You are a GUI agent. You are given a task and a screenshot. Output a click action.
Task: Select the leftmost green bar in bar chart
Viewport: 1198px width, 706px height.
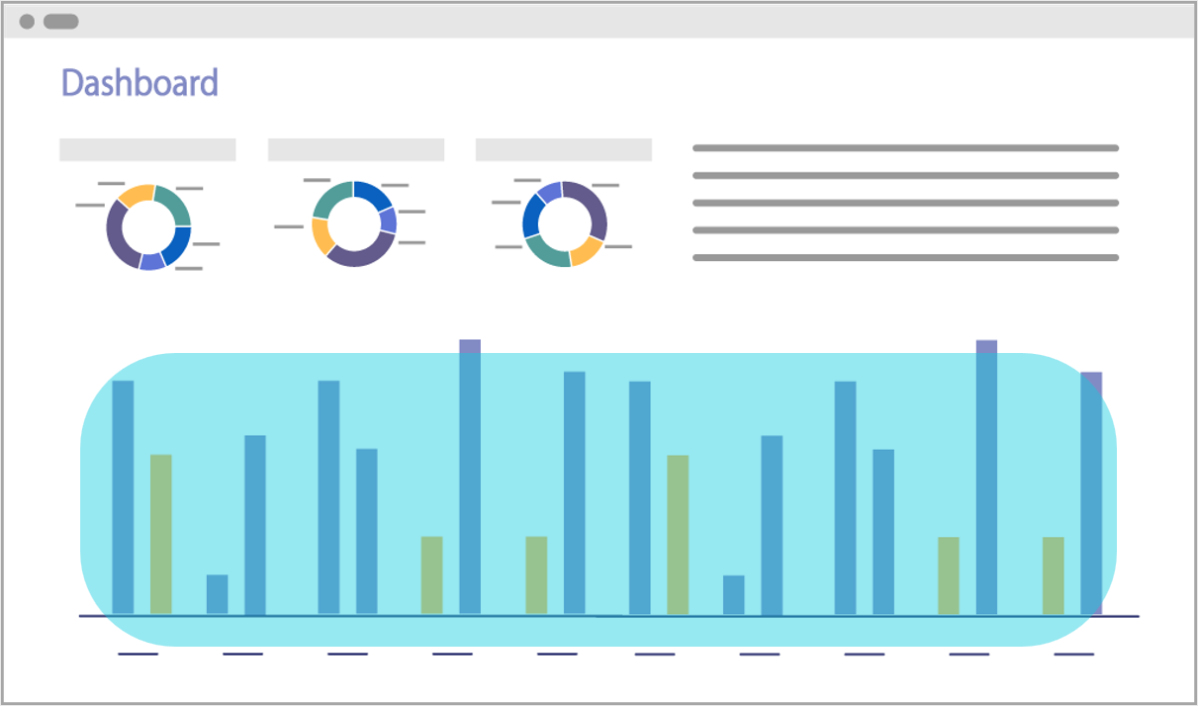tap(160, 534)
